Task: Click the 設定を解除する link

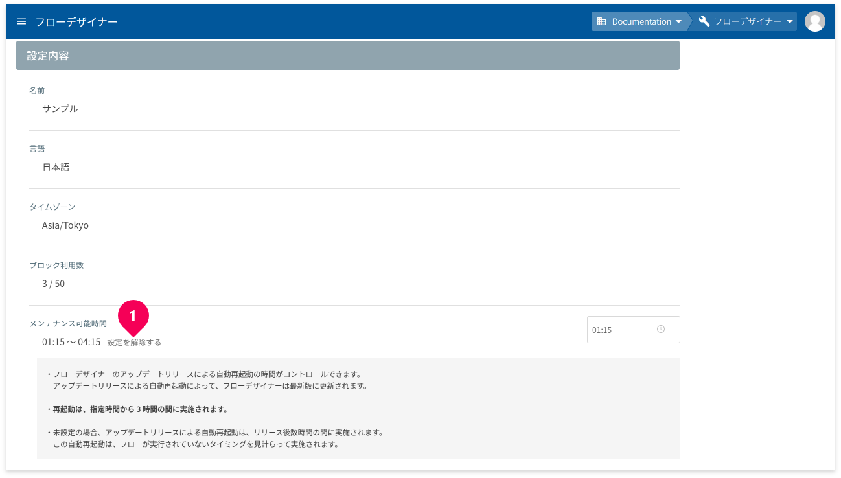Action: coord(134,342)
